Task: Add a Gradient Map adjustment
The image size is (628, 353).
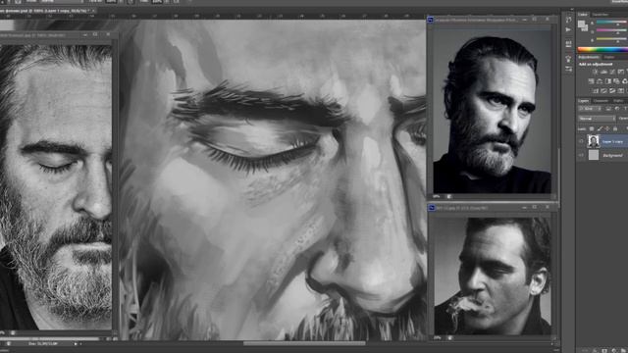Action: coord(621,91)
